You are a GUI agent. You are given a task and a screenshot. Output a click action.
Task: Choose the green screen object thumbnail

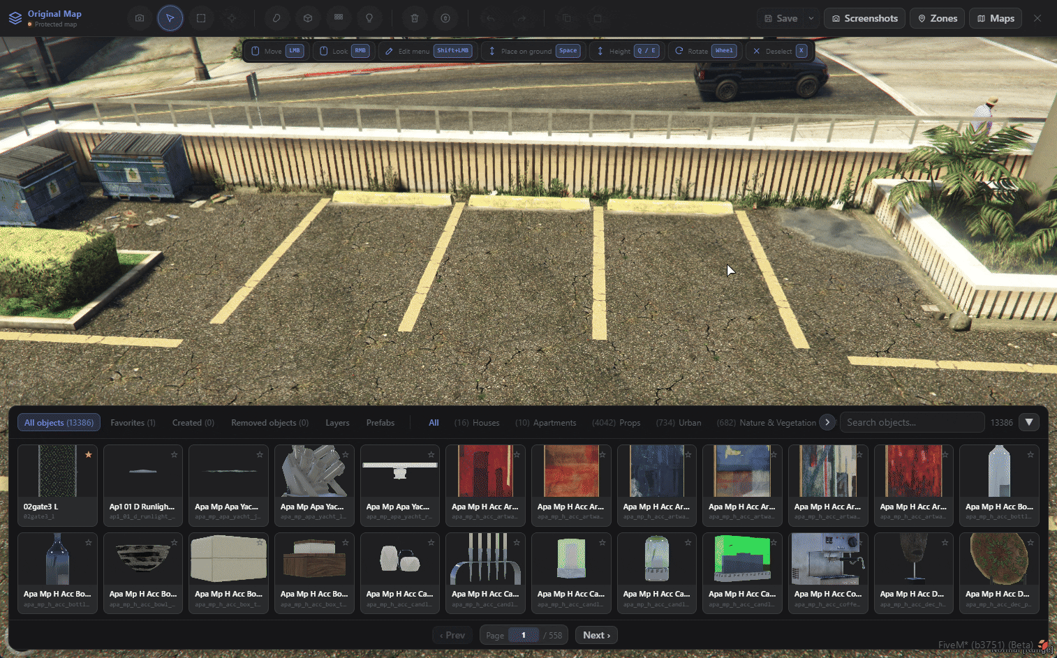click(x=743, y=559)
